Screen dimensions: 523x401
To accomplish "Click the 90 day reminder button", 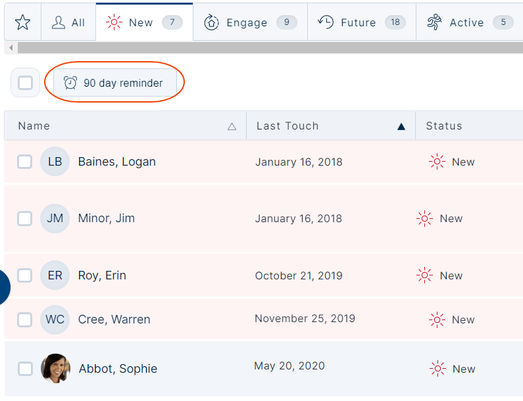I will point(115,83).
